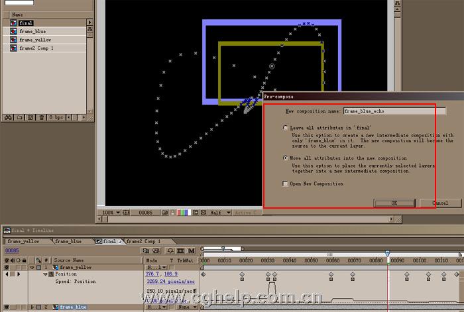
Task: Toggle the title-action safe zones icon
Action: point(126,213)
